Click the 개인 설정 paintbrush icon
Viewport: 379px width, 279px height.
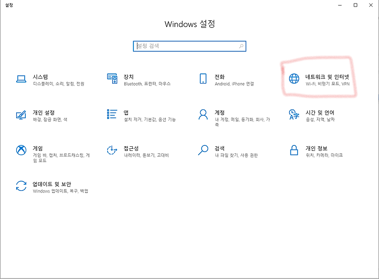[x=21, y=115]
